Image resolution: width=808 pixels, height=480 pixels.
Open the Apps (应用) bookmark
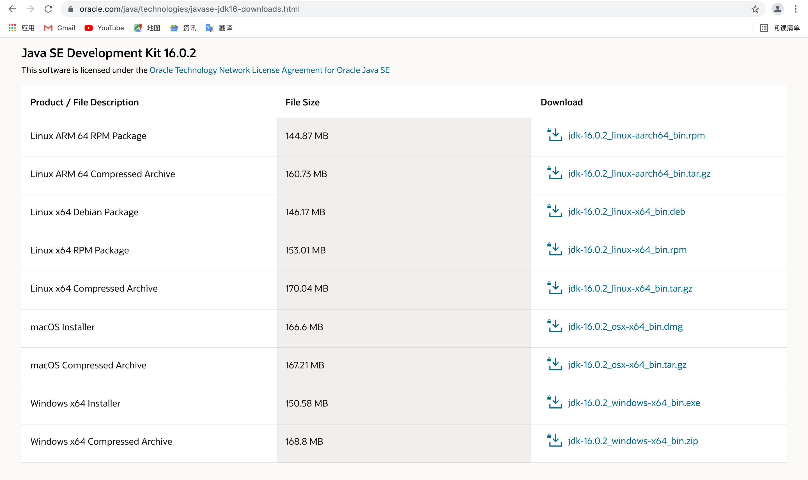21,28
